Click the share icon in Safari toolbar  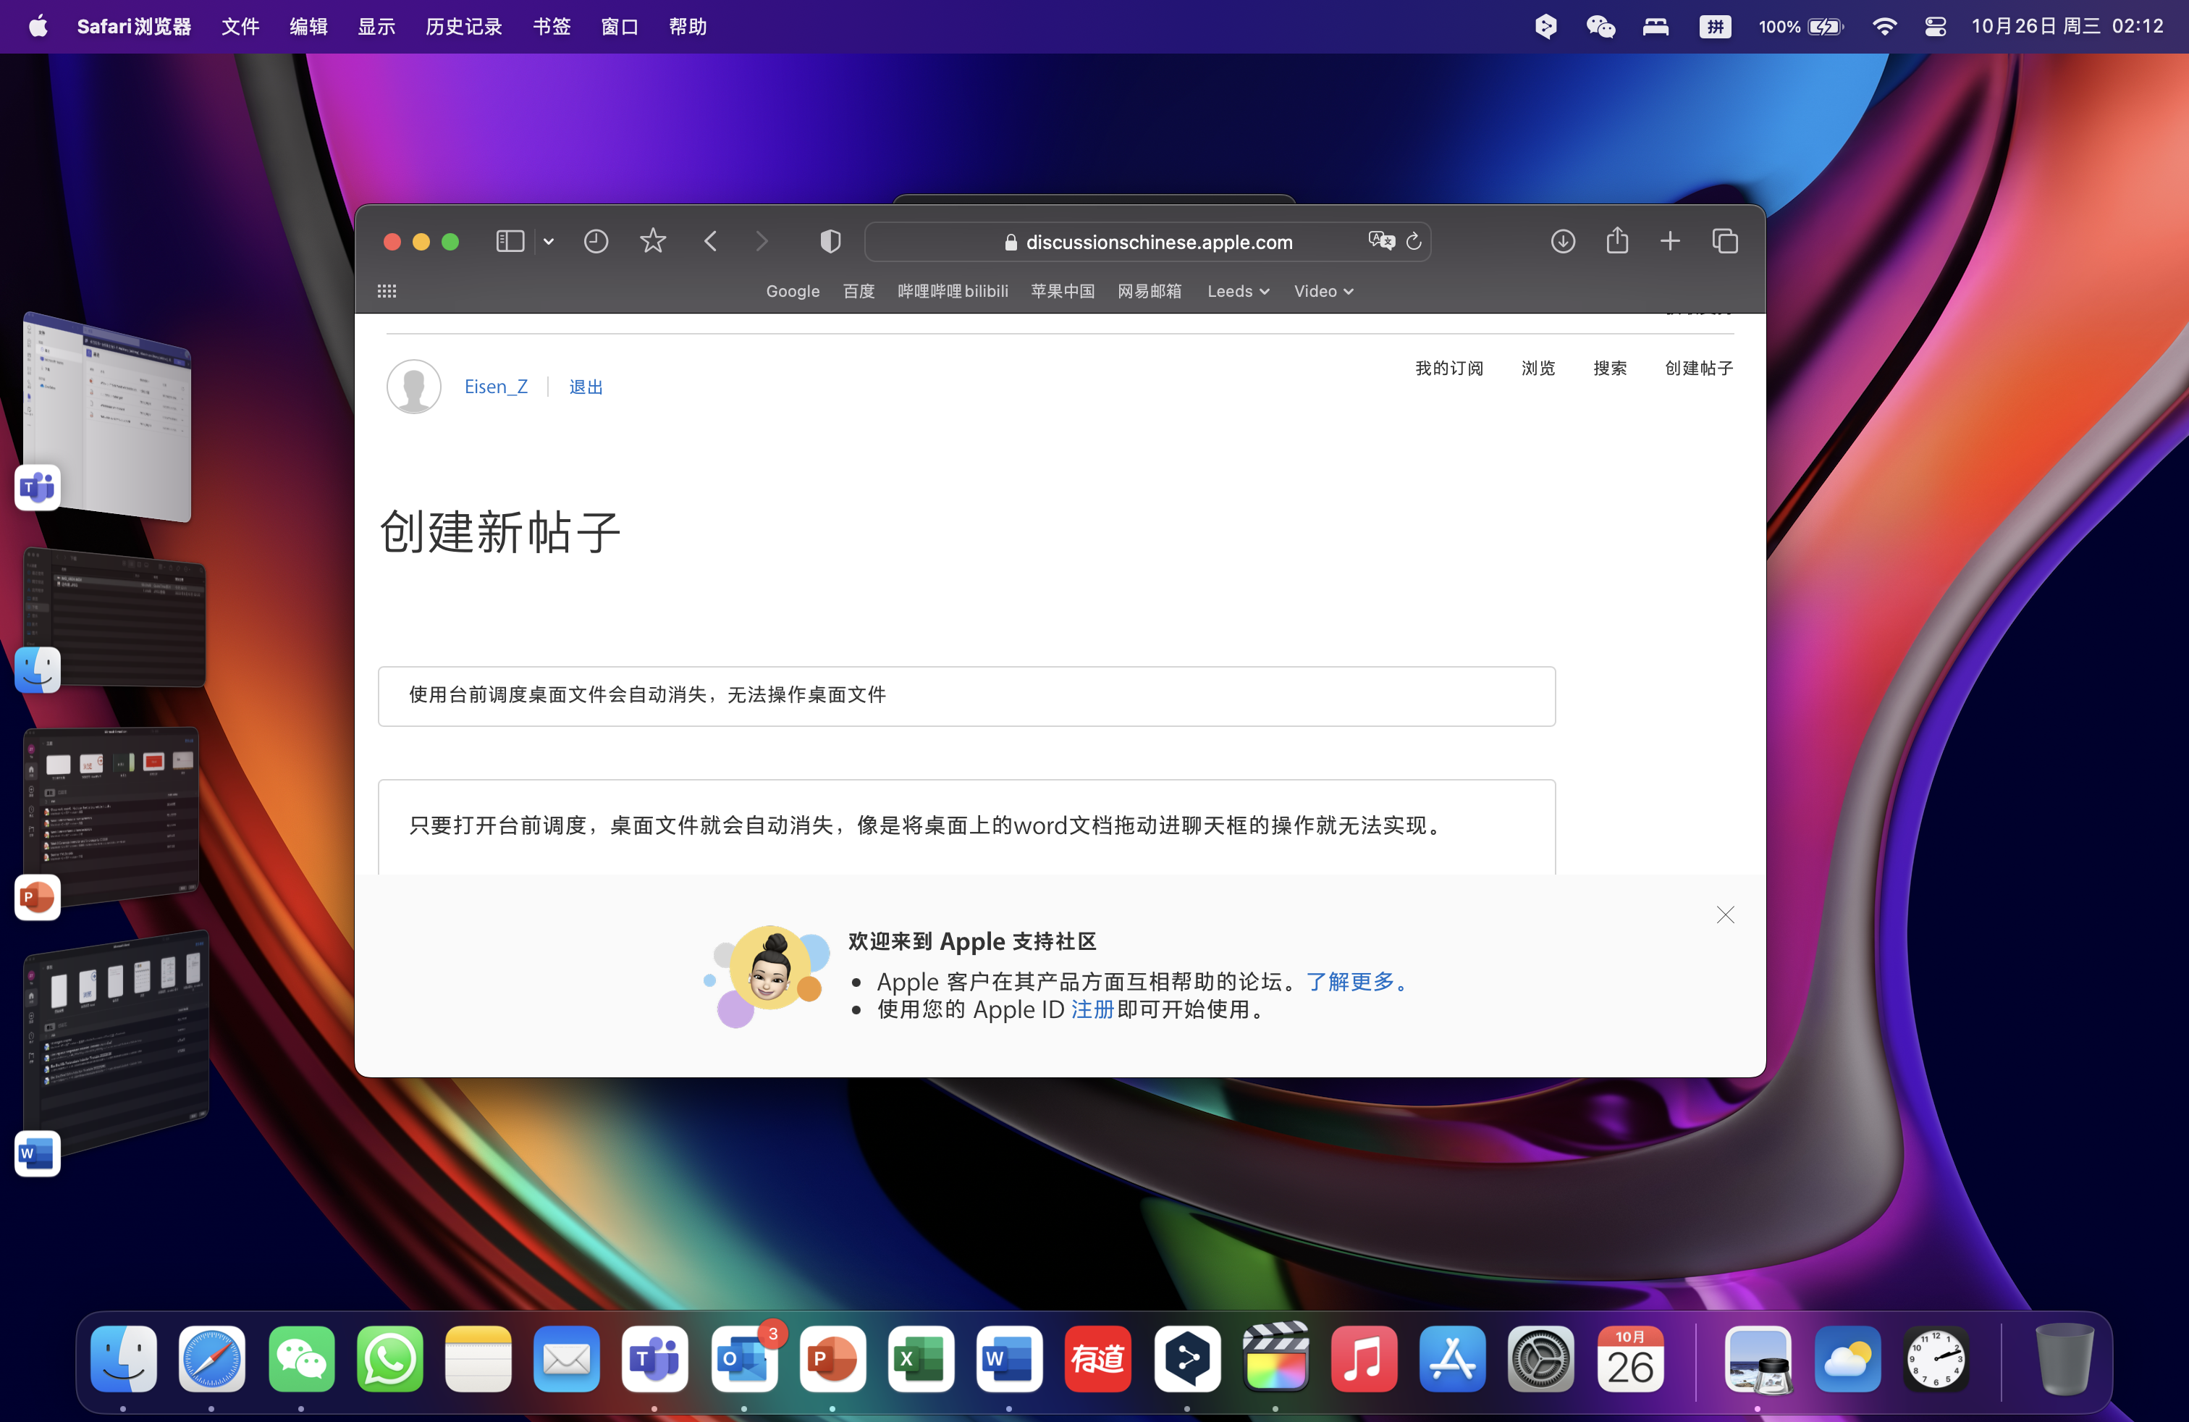(1617, 241)
